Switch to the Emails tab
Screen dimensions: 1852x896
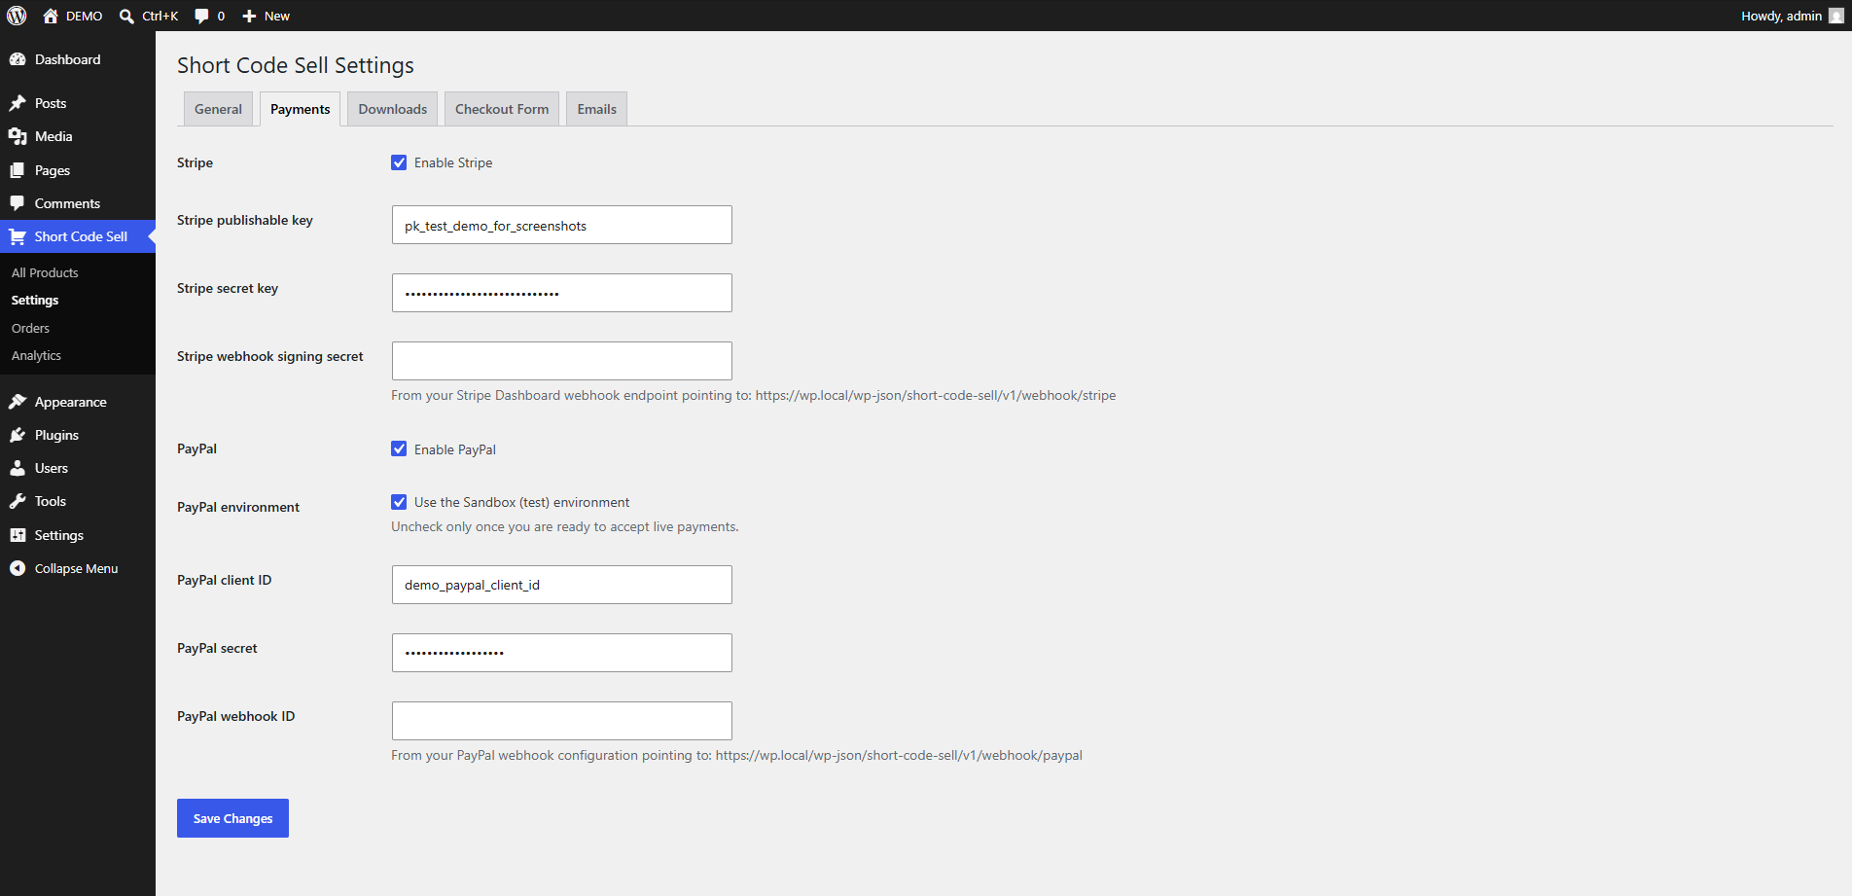tap(596, 109)
